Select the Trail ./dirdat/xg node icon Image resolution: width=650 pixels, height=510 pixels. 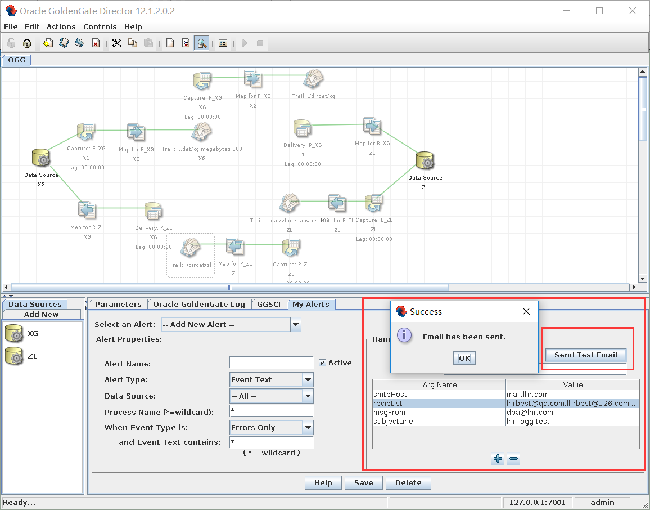[x=313, y=79]
